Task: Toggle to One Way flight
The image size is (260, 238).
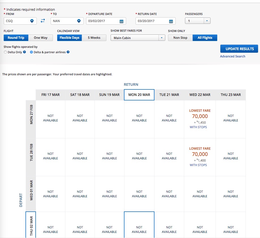Action: click(41, 38)
